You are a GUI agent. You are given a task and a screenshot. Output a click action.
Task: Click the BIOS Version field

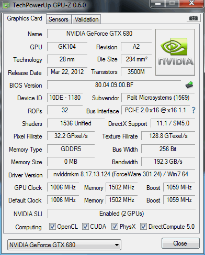[x=114, y=85]
